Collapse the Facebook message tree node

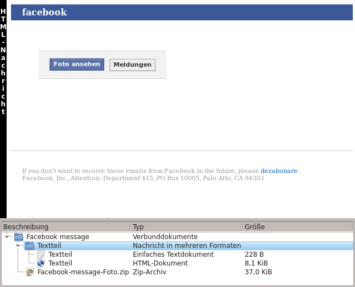click(7, 237)
